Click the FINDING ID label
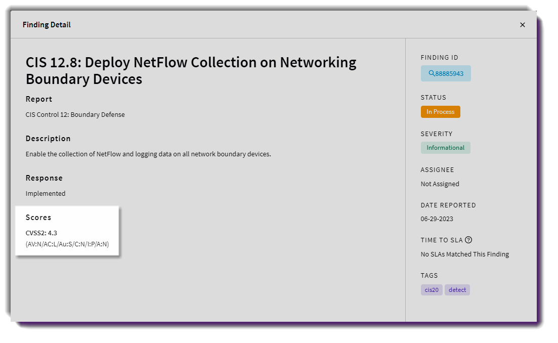The image size is (558, 343). [x=440, y=57]
